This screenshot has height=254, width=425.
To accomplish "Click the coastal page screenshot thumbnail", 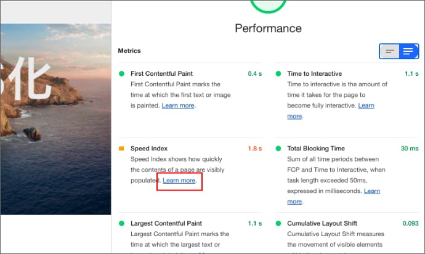I will (55, 117).
